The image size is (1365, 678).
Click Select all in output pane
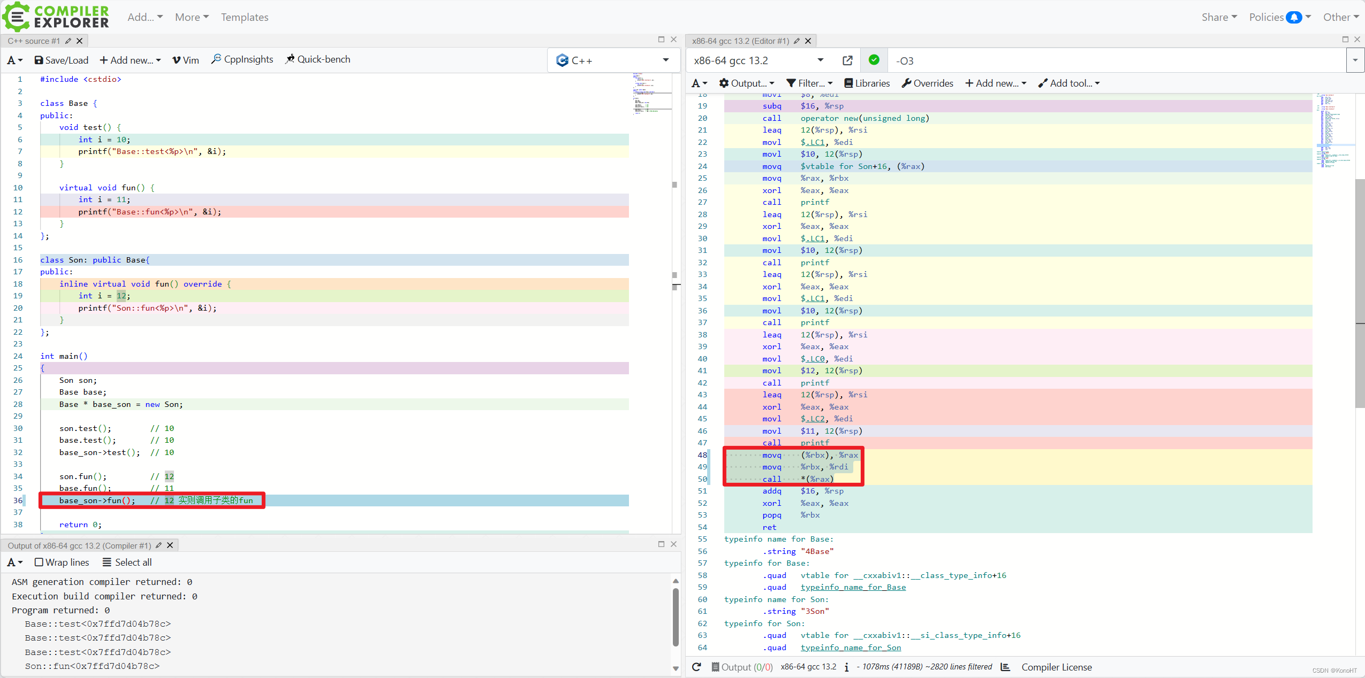127,563
